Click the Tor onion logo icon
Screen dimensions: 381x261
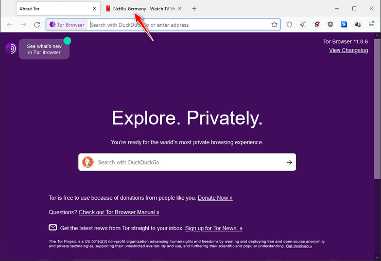click(x=11, y=48)
